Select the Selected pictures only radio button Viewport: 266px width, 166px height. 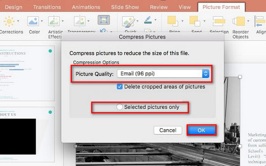click(119, 107)
